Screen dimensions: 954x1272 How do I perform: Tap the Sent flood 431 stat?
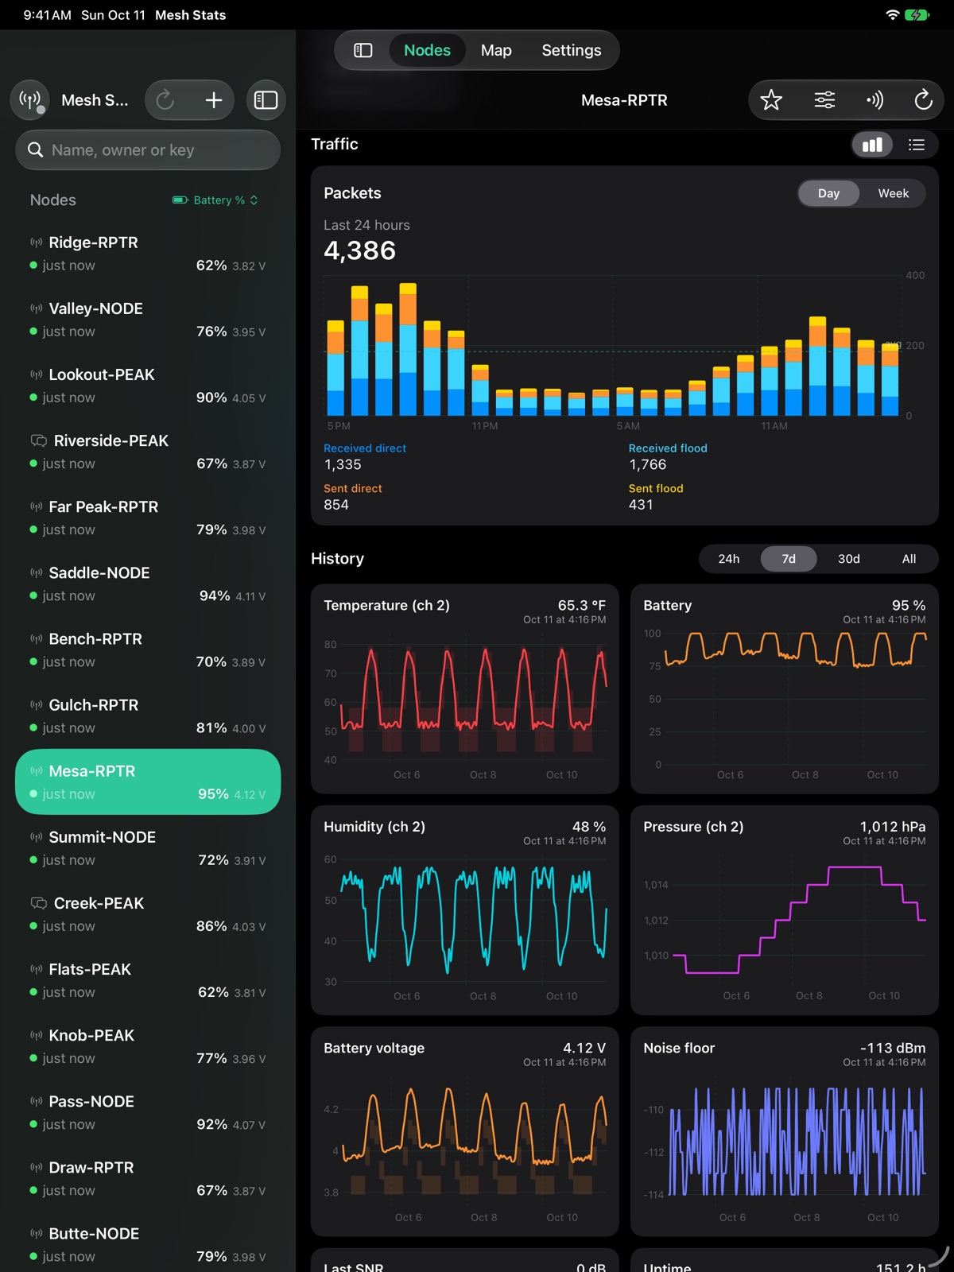pyautogui.click(x=656, y=497)
